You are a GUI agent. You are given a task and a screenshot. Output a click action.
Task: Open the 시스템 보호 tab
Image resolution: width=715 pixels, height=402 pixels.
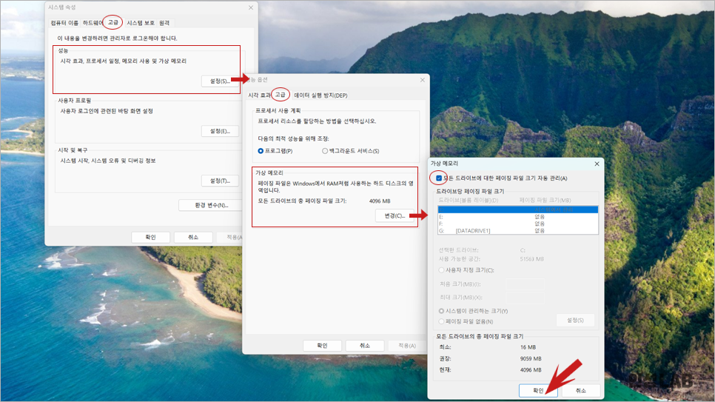pyautogui.click(x=141, y=23)
